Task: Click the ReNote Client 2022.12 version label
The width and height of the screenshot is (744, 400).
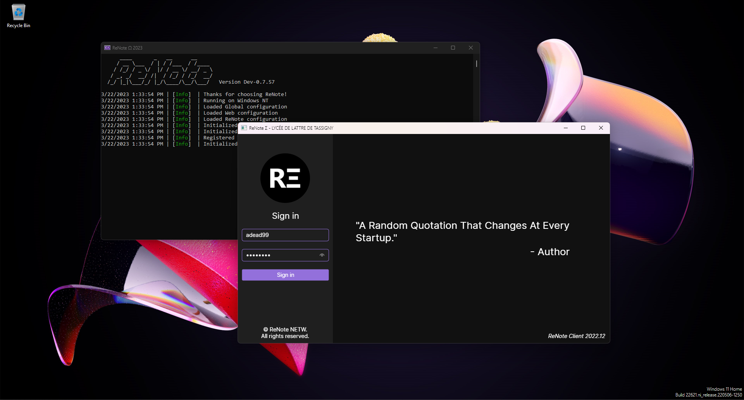Action: pyautogui.click(x=577, y=336)
